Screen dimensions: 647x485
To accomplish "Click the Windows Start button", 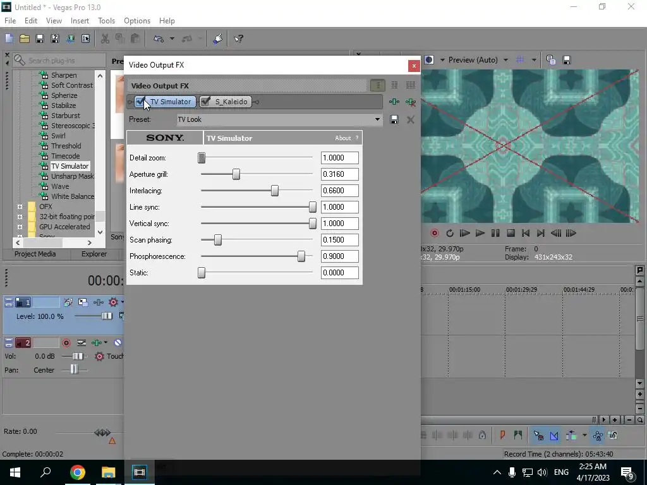I will coord(15,472).
